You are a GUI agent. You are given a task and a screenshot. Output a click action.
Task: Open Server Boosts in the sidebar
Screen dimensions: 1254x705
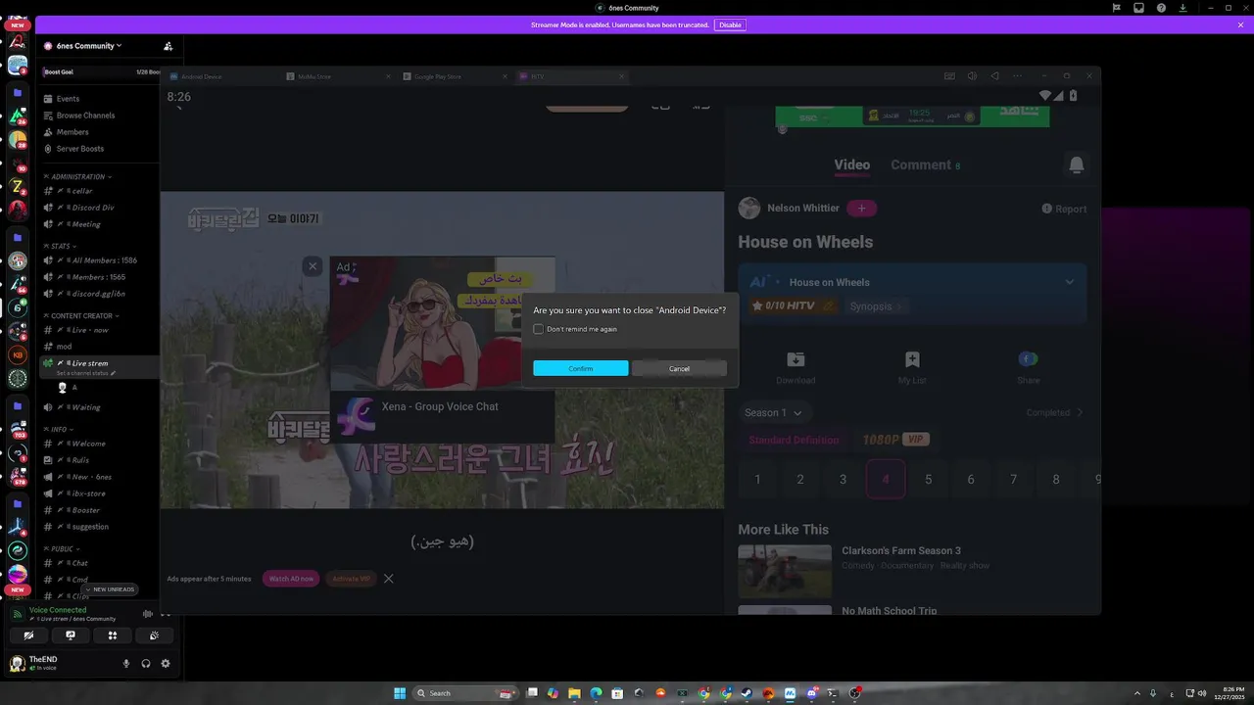coord(80,149)
